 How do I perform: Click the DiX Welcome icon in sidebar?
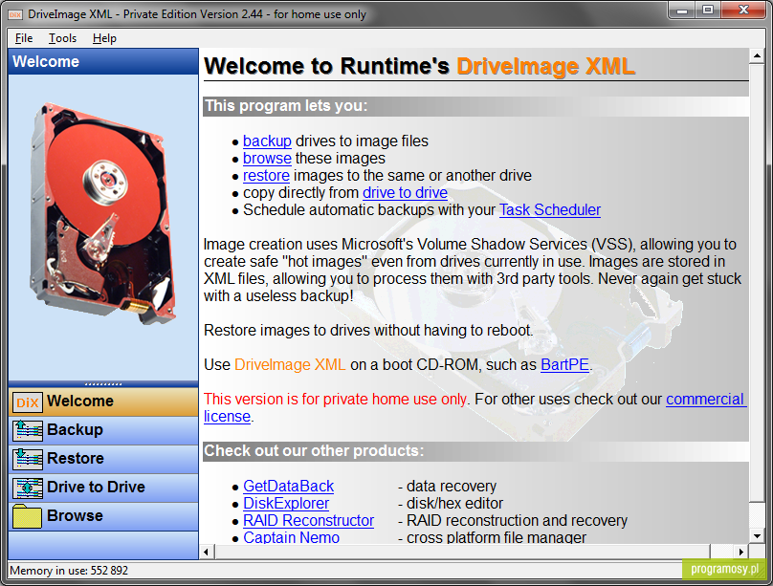[x=27, y=402]
